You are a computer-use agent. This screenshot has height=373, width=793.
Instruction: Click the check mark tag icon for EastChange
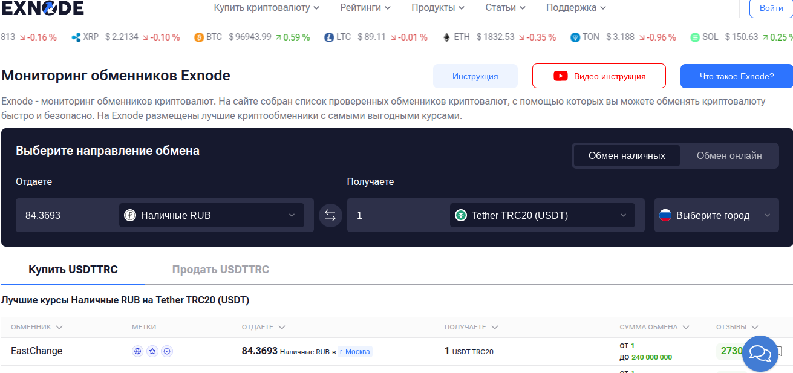point(168,351)
